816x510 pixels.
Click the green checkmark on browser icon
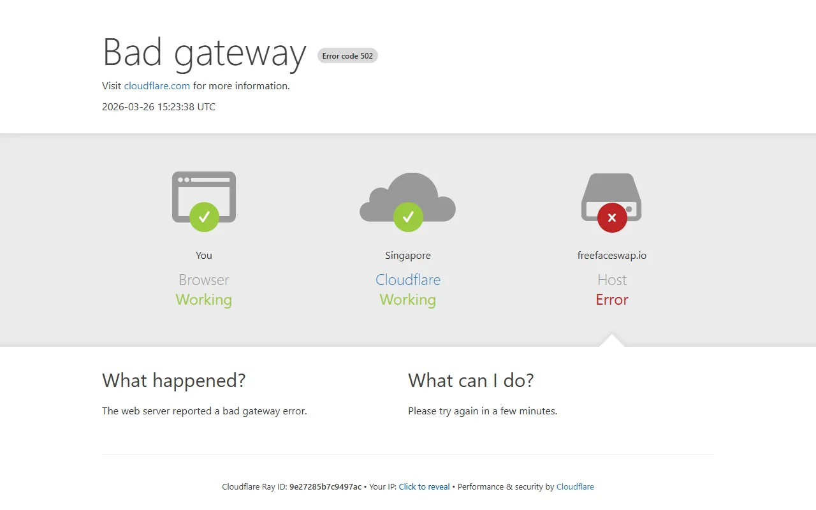(x=204, y=217)
